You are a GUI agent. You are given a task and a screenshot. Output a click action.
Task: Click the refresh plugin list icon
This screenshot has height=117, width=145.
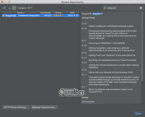tap(4, 8)
